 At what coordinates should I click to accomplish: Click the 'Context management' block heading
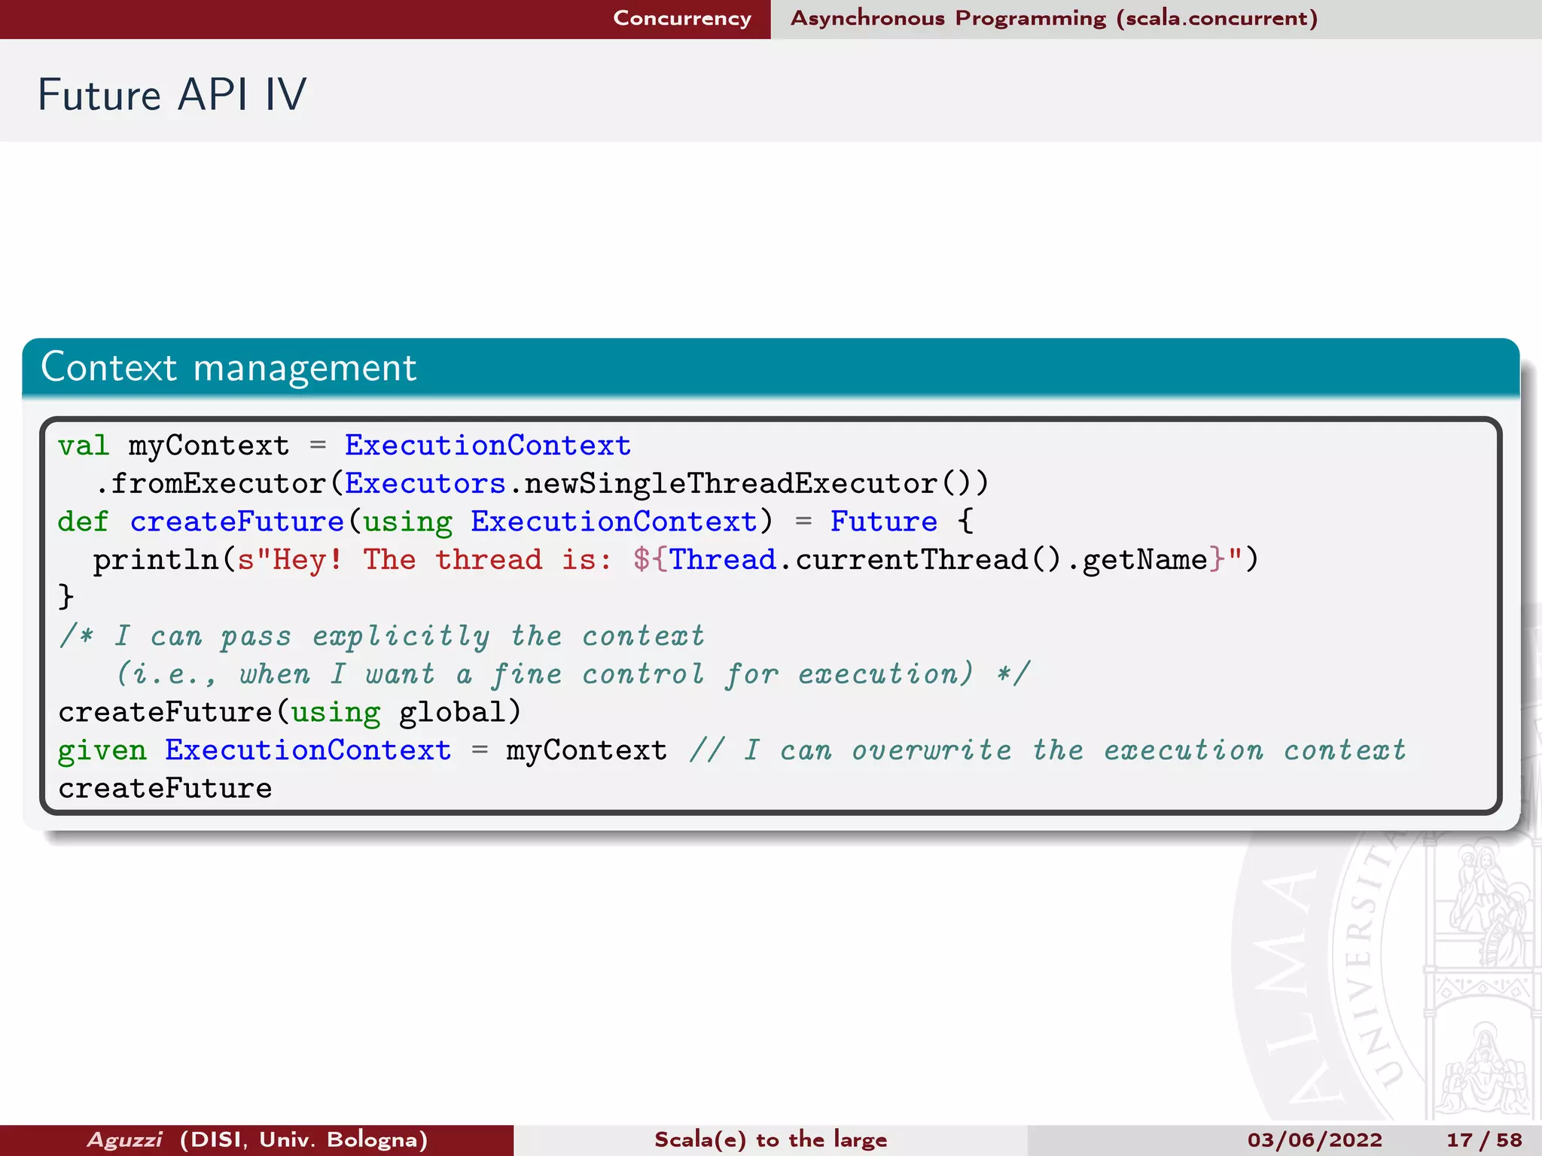pyautogui.click(x=228, y=368)
